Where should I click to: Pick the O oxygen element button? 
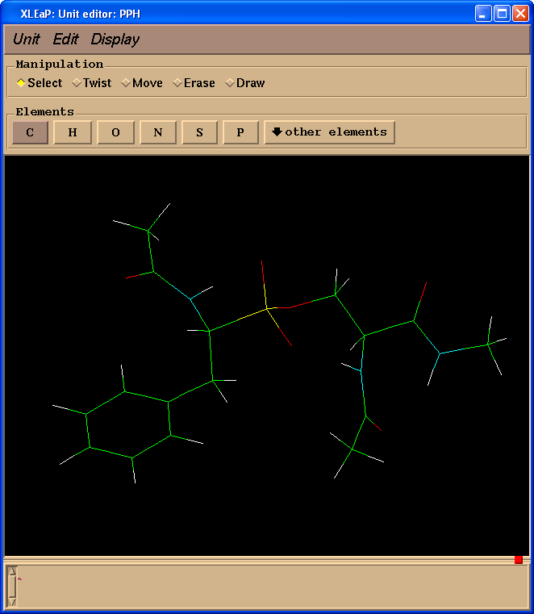(x=115, y=132)
